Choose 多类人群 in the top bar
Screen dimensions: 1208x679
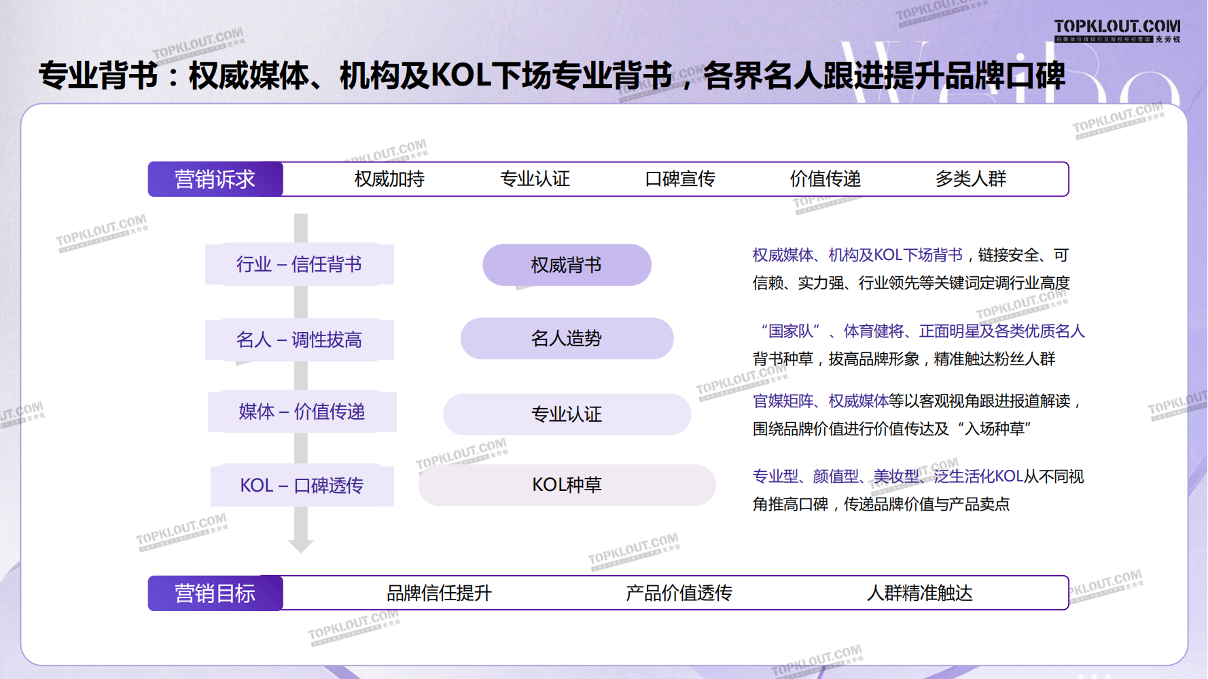click(970, 179)
